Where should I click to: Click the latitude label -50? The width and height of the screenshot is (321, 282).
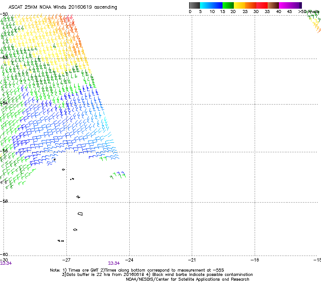(4, 14)
